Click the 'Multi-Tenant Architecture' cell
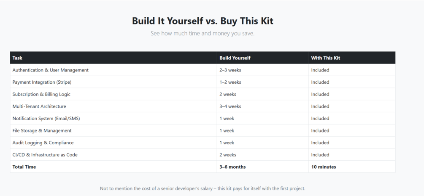 pos(39,106)
